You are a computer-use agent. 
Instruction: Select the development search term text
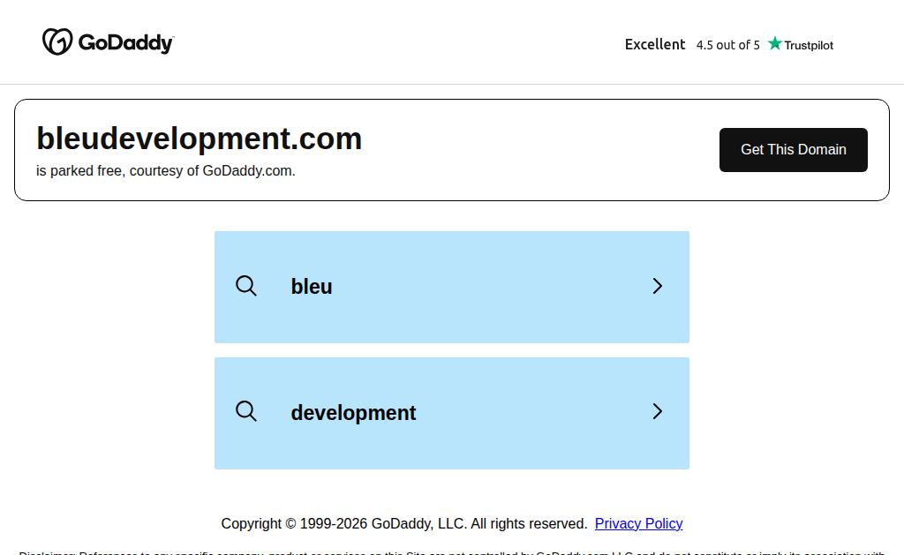[353, 413]
